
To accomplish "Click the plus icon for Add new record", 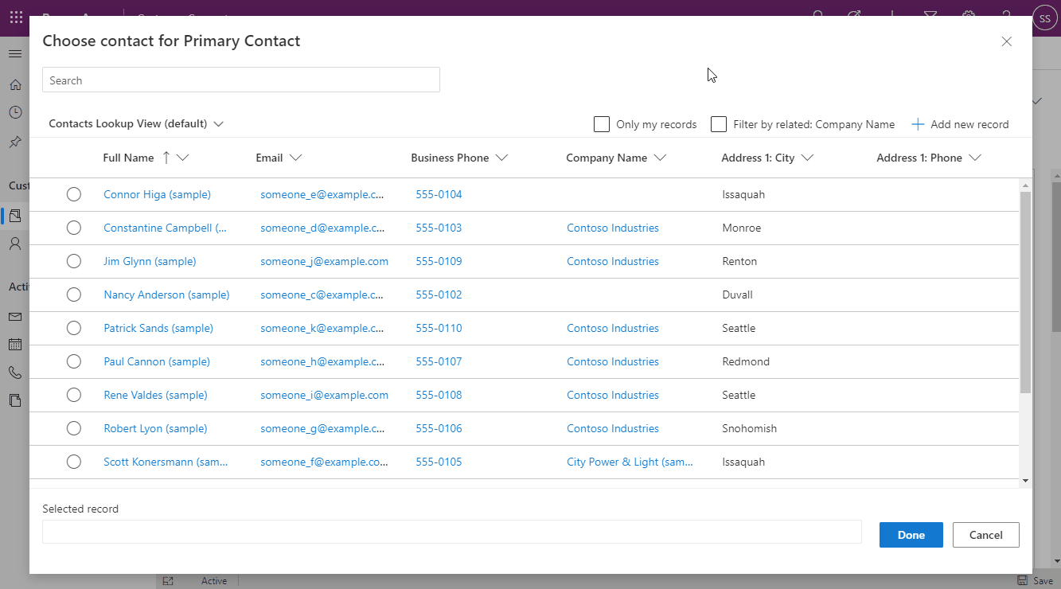I will click(x=918, y=124).
